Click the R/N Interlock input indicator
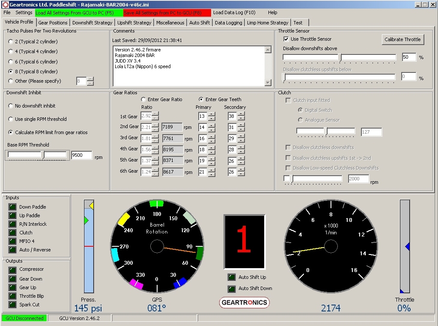Image resolution: width=438 pixels, height=326 pixels. (12, 224)
